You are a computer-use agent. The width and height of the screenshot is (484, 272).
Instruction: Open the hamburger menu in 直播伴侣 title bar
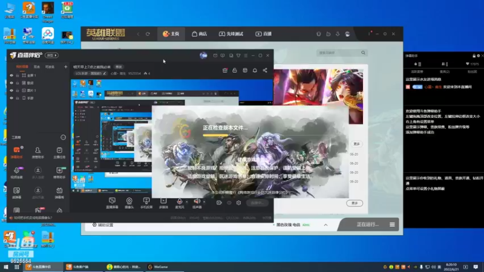coord(246,56)
